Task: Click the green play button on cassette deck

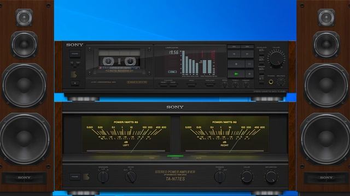Action: (236, 74)
